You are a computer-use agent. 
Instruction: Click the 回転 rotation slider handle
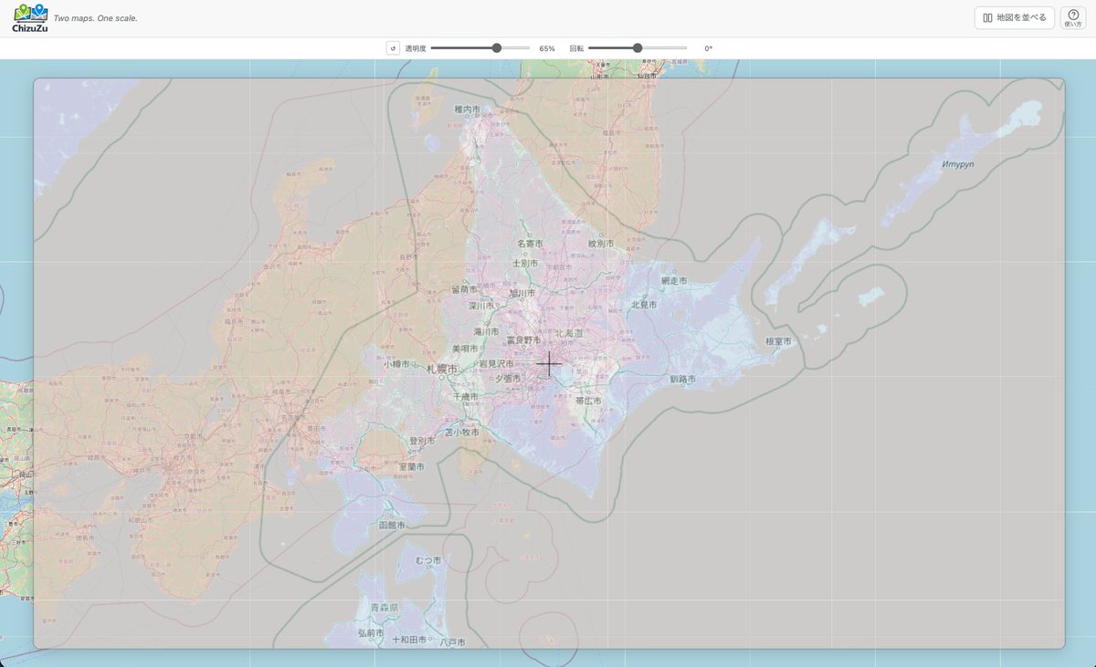coord(638,48)
